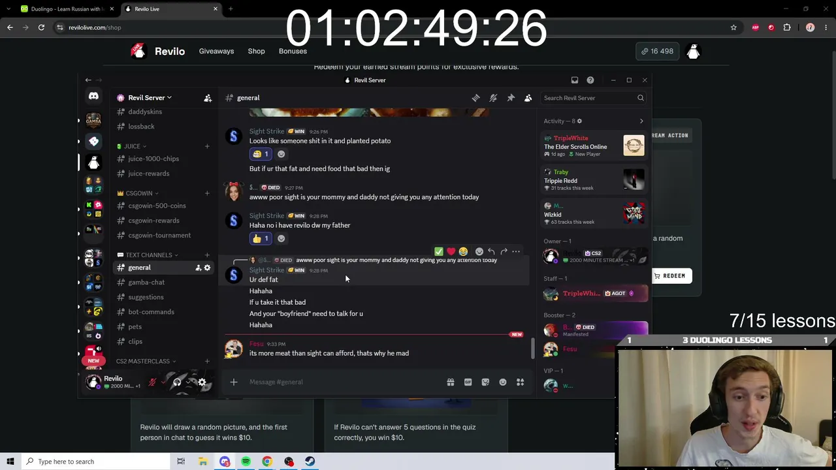Image resolution: width=836 pixels, height=470 pixels.
Task: Open Steam from Windows taskbar
Action: [x=310, y=462]
